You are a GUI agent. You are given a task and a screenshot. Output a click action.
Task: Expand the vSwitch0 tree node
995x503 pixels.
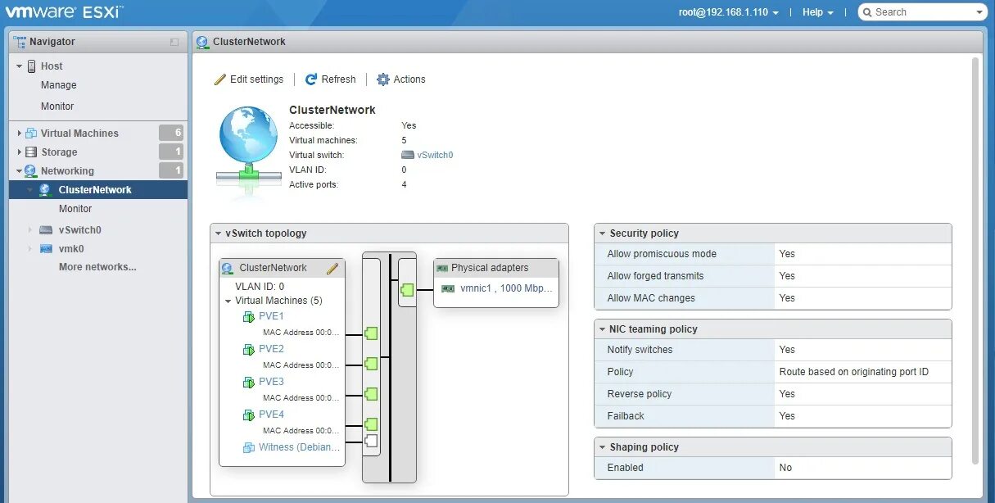(x=30, y=230)
